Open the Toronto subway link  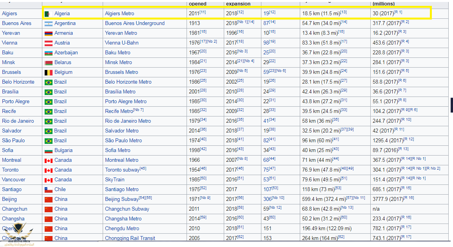(x=122, y=170)
